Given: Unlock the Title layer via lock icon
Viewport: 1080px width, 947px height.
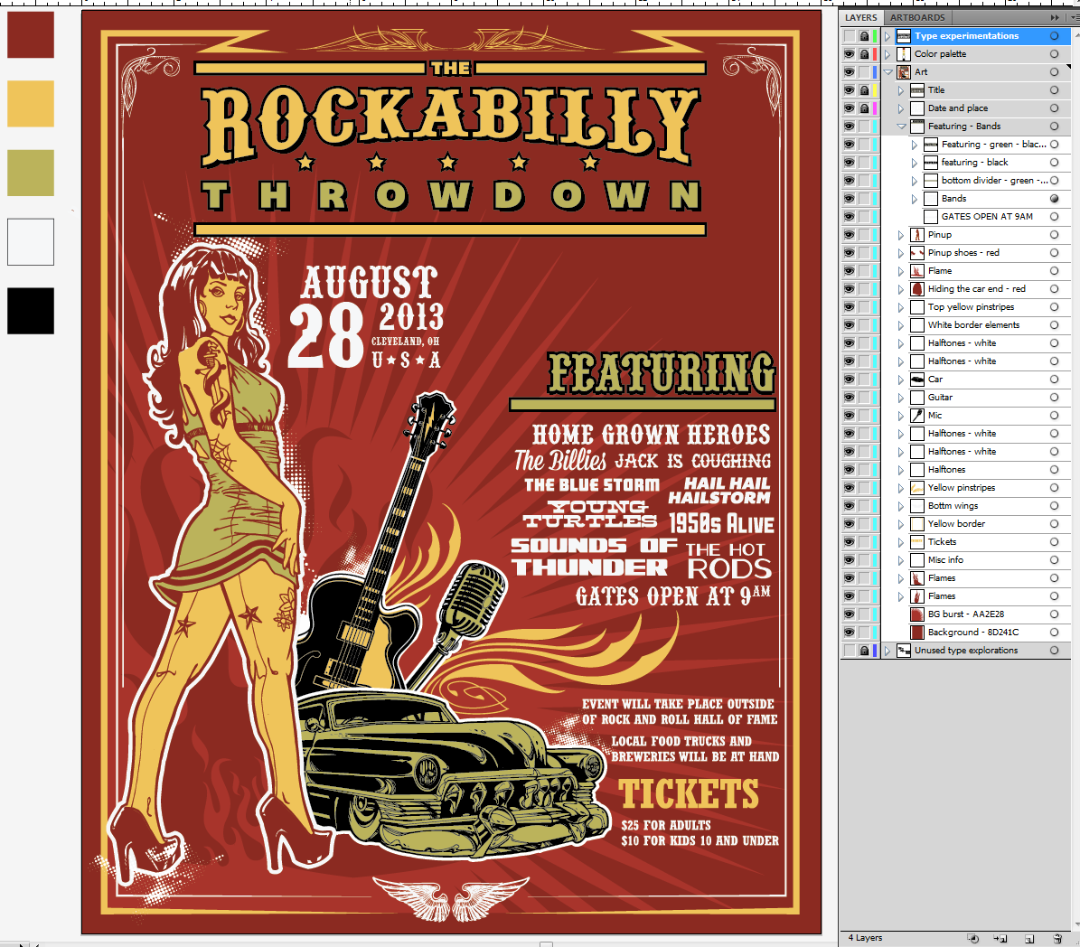Looking at the screenshot, I should coord(864,90).
